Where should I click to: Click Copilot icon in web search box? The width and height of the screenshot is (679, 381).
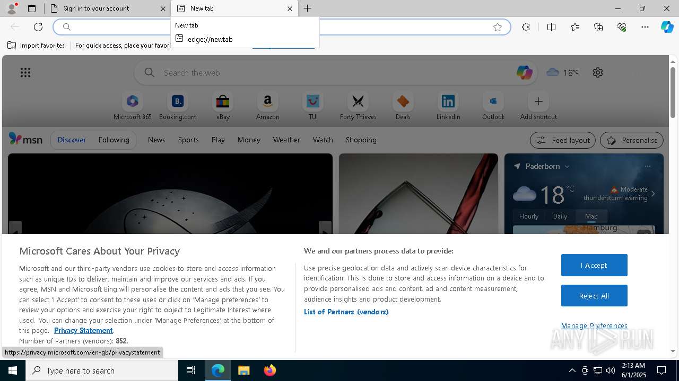tap(524, 72)
